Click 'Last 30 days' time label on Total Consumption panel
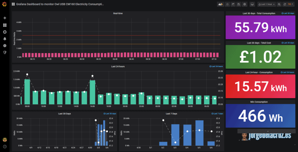 [288, 14]
